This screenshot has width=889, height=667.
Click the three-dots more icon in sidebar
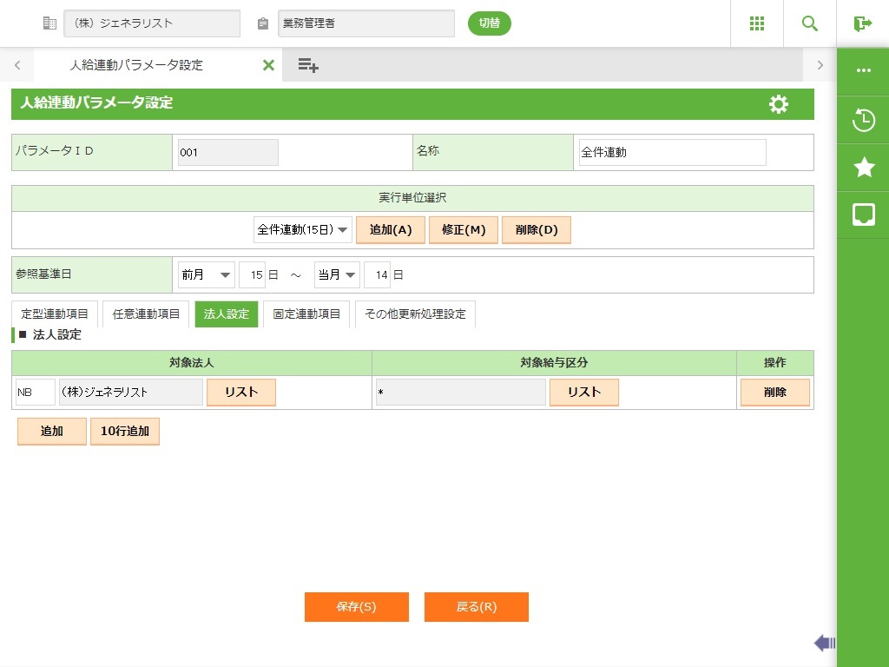coord(863,71)
